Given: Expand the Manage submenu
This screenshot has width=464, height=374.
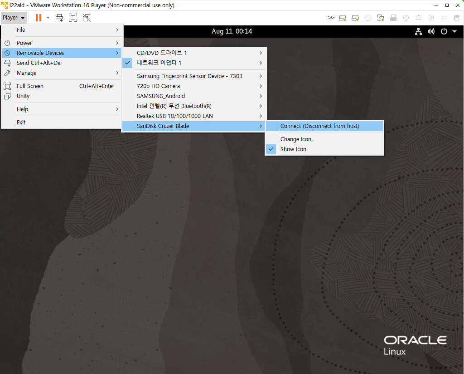Looking at the screenshot, I should (x=62, y=73).
